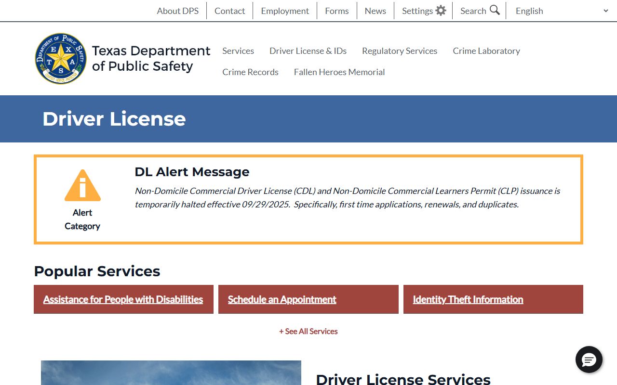The height and width of the screenshot is (385, 617).
Task: Go to the News page
Action: pos(376,11)
